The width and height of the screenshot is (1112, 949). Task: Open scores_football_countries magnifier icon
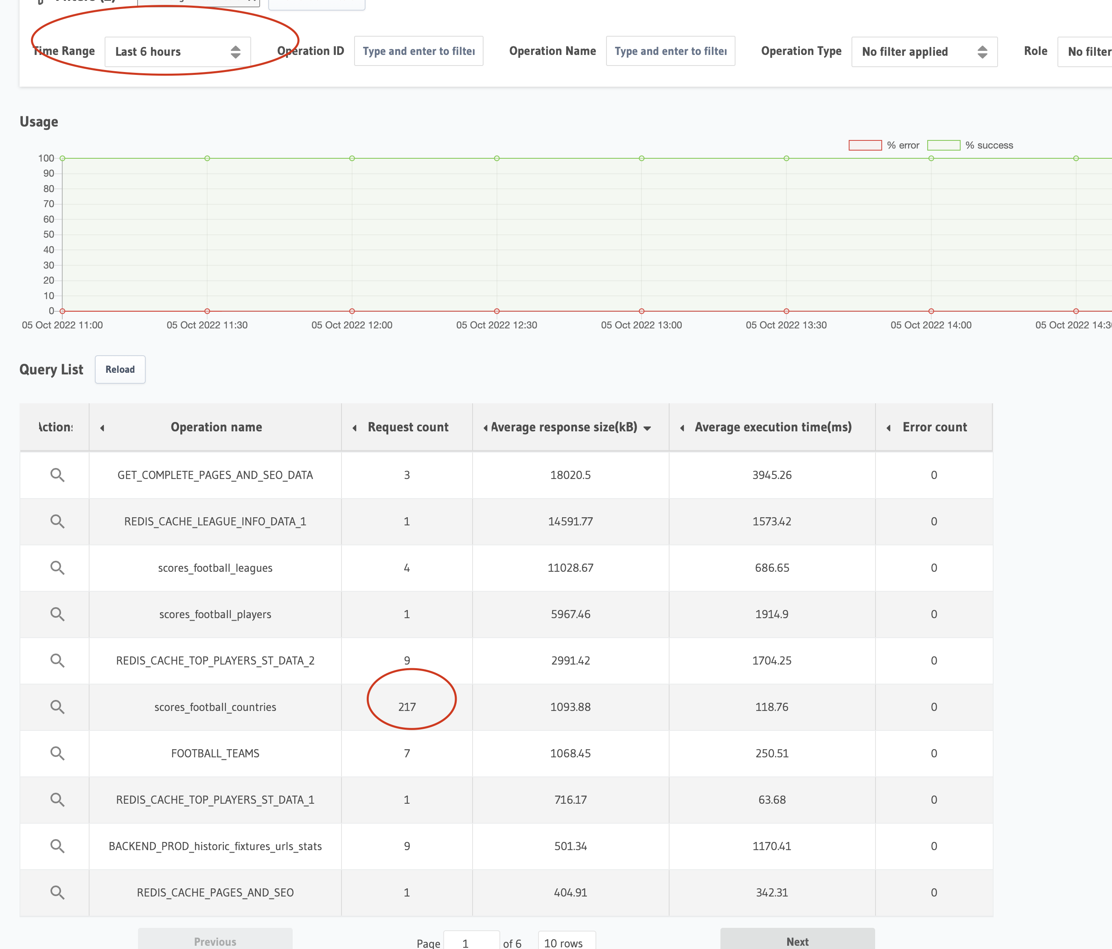point(57,706)
